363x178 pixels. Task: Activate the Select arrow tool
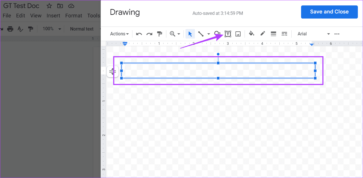point(190,34)
